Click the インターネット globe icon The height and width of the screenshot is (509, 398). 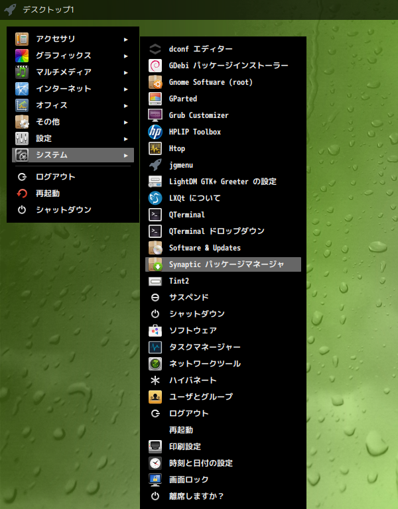(x=22, y=89)
